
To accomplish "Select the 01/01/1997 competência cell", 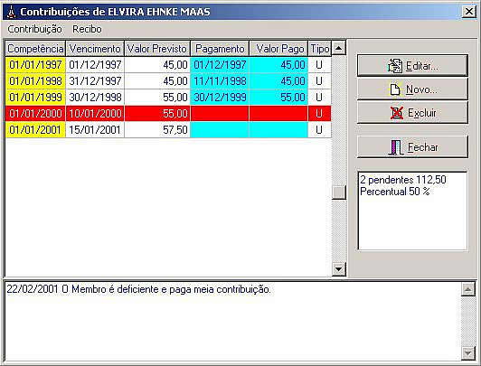I will coord(35,65).
